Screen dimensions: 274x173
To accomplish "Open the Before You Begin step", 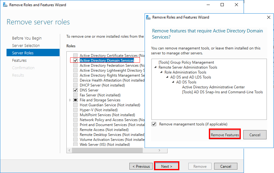I will click(x=27, y=38).
